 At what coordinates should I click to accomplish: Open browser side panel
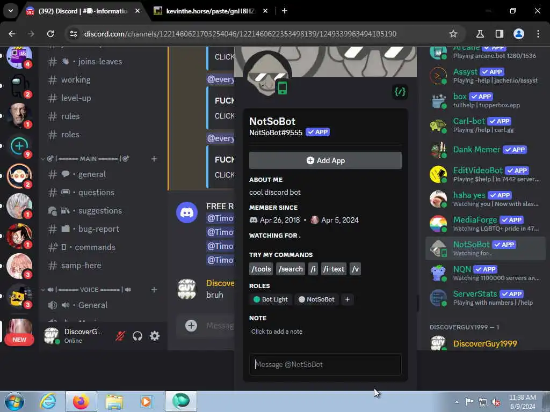[499, 34]
